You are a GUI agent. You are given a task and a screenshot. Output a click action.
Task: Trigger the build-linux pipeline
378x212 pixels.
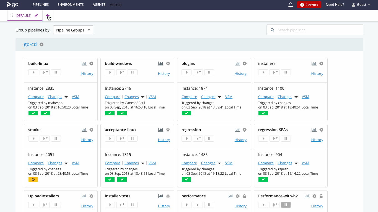pyautogui.click(x=33, y=72)
